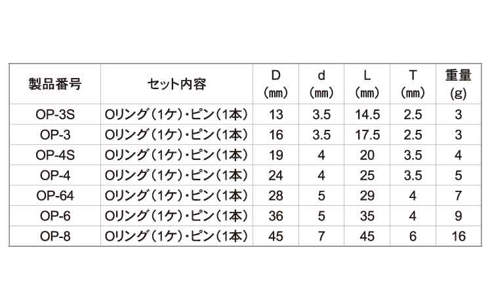Select the D value 28 cell

pos(276,196)
